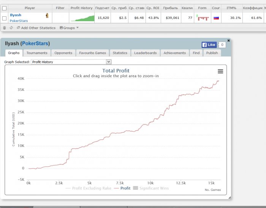This screenshot has width=266, height=208.
Task: Click the Russian flag country icon
Action: 216,18
